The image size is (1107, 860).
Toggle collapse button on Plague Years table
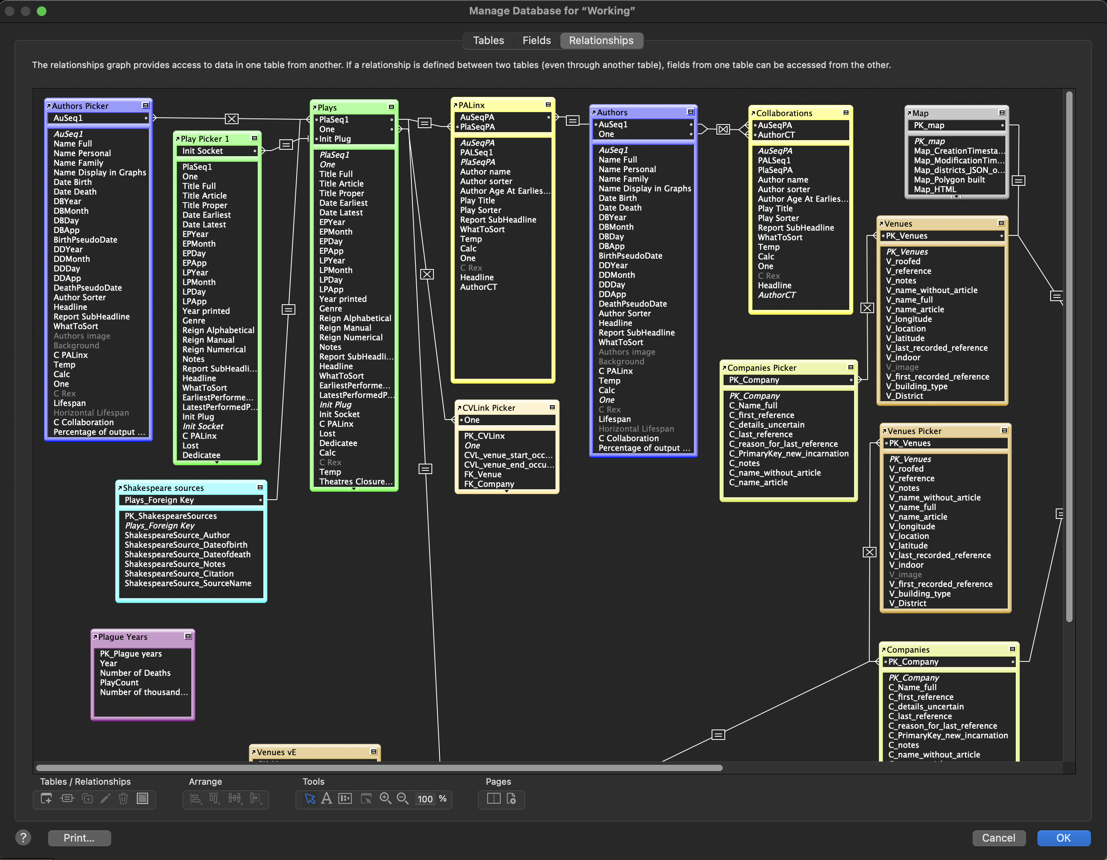[x=188, y=636]
